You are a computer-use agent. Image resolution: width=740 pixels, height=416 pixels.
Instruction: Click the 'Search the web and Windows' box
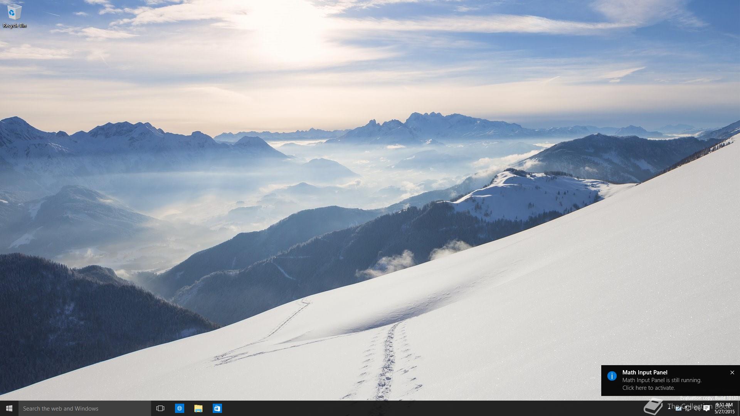click(x=85, y=408)
